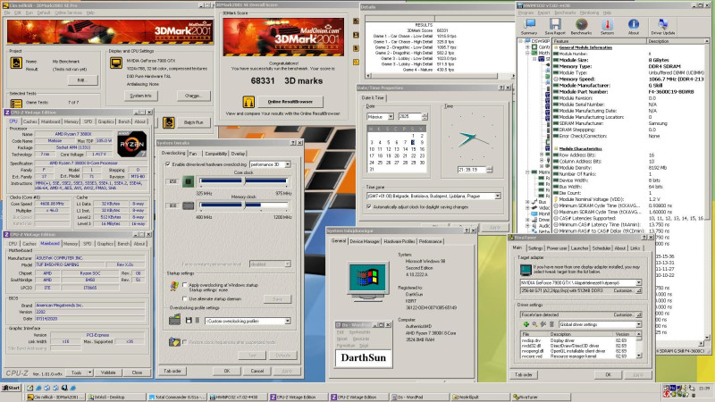The height and width of the screenshot is (402, 715).
Task: Switch to Fan tab in System tweaks
Action: coord(193,154)
